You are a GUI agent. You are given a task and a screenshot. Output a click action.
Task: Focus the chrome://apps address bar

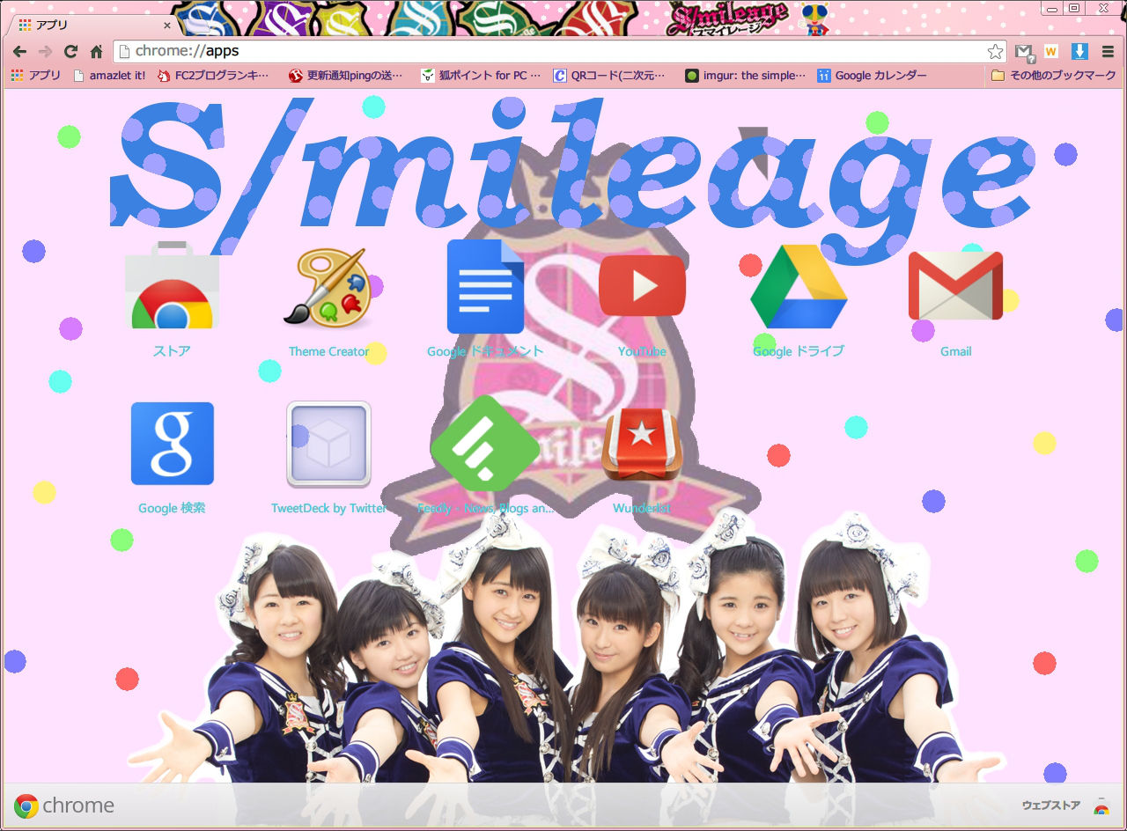[560, 51]
